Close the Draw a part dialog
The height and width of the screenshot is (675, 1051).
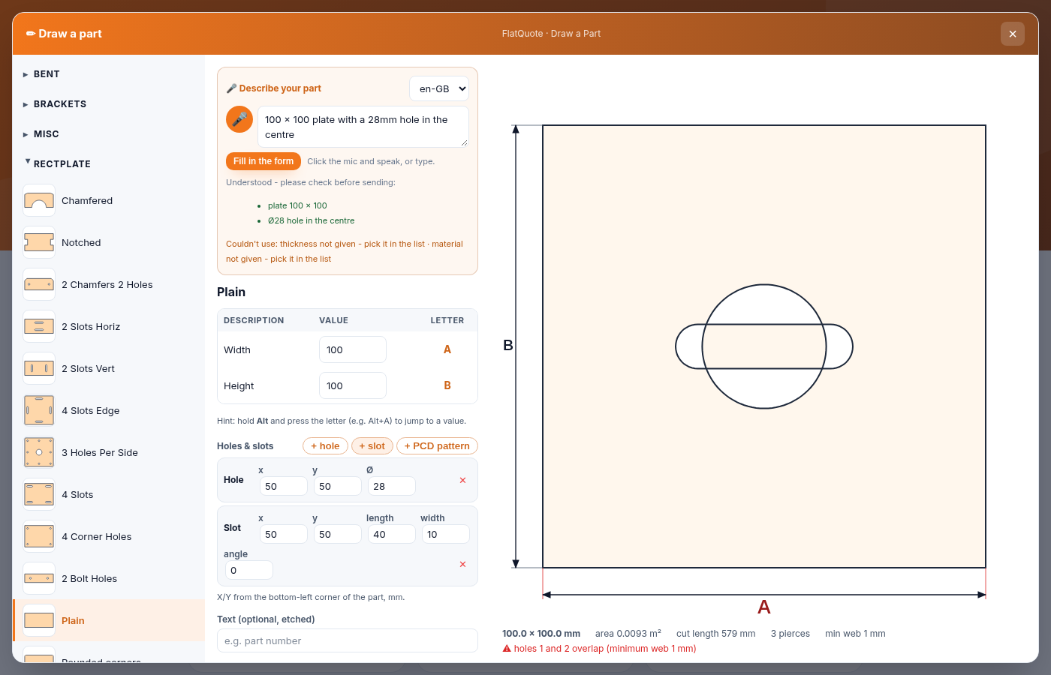coord(1013,34)
